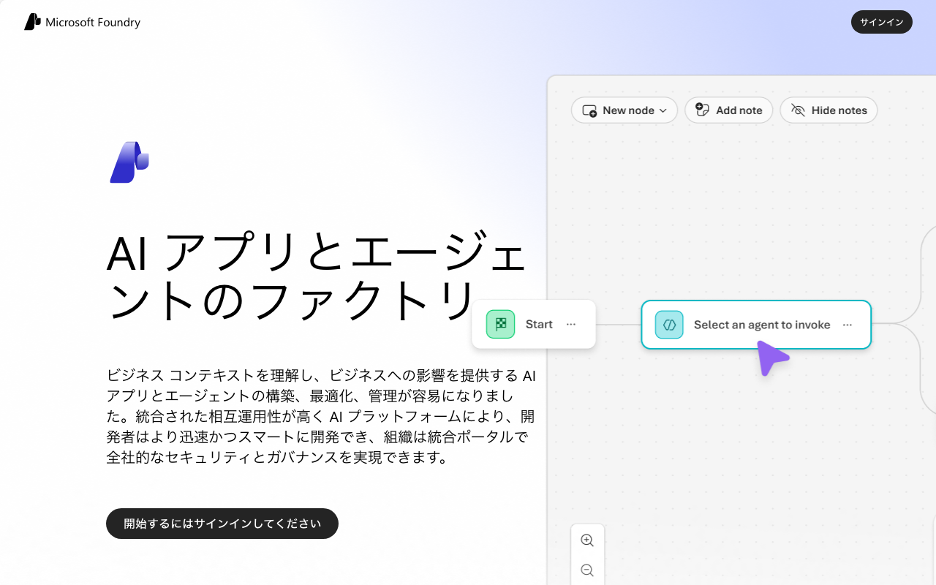This screenshot has width=936, height=585.
Task: Open the Start node ellipsis menu
Action: [571, 324]
